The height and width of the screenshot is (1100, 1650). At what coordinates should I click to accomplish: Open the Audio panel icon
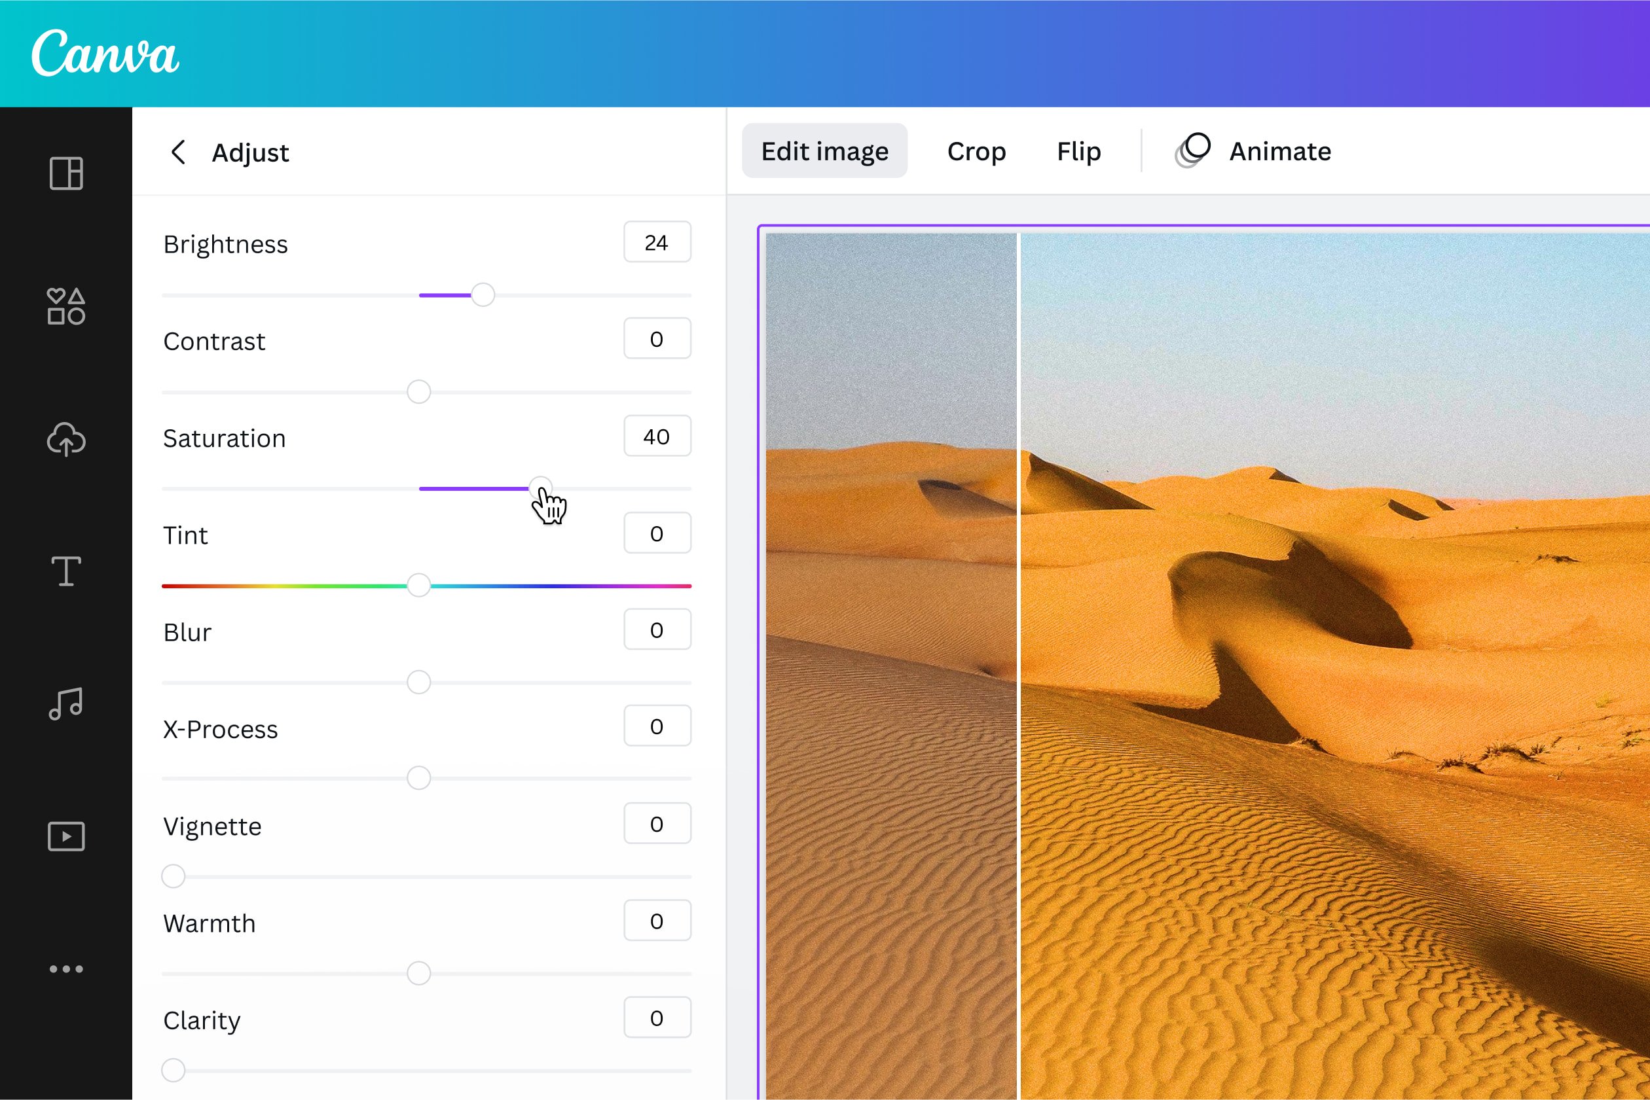(67, 703)
